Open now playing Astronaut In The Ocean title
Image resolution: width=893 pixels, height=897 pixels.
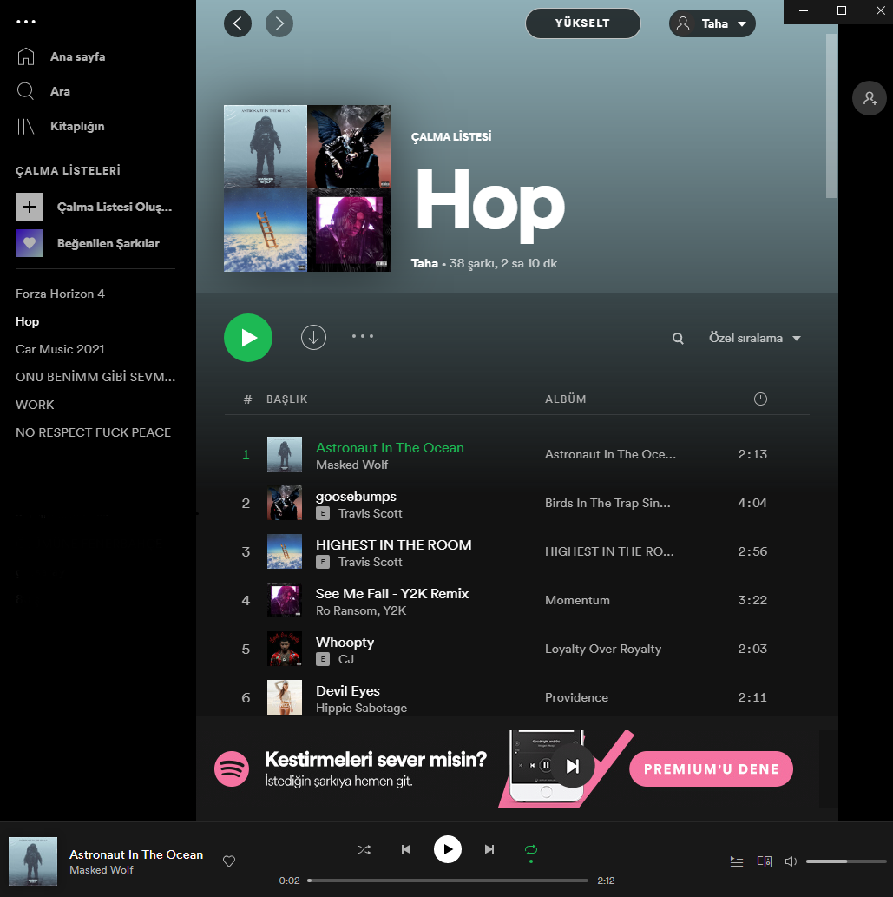point(136,854)
